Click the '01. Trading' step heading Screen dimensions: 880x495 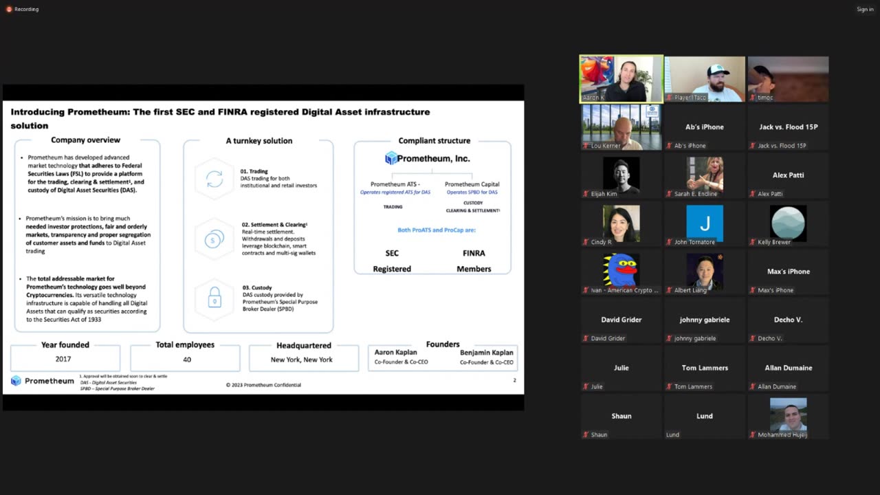[x=254, y=171]
